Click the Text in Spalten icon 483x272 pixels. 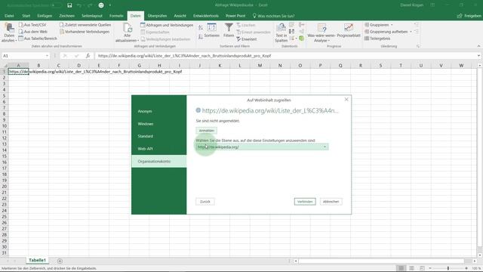click(281, 28)
